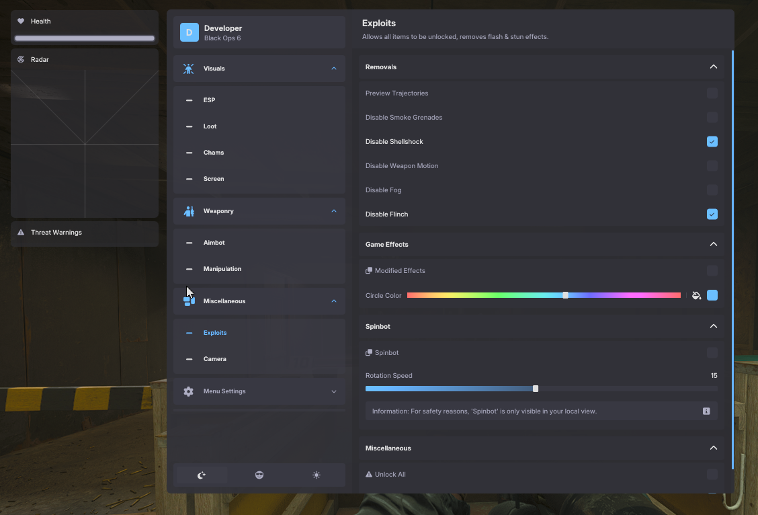758x515 pixels.
Task: Open the ESP menu item
Action: pos(209,100)
